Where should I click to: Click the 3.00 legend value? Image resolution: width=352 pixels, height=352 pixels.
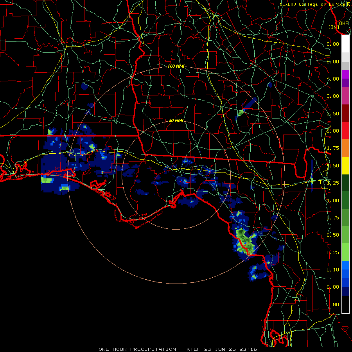333,96
